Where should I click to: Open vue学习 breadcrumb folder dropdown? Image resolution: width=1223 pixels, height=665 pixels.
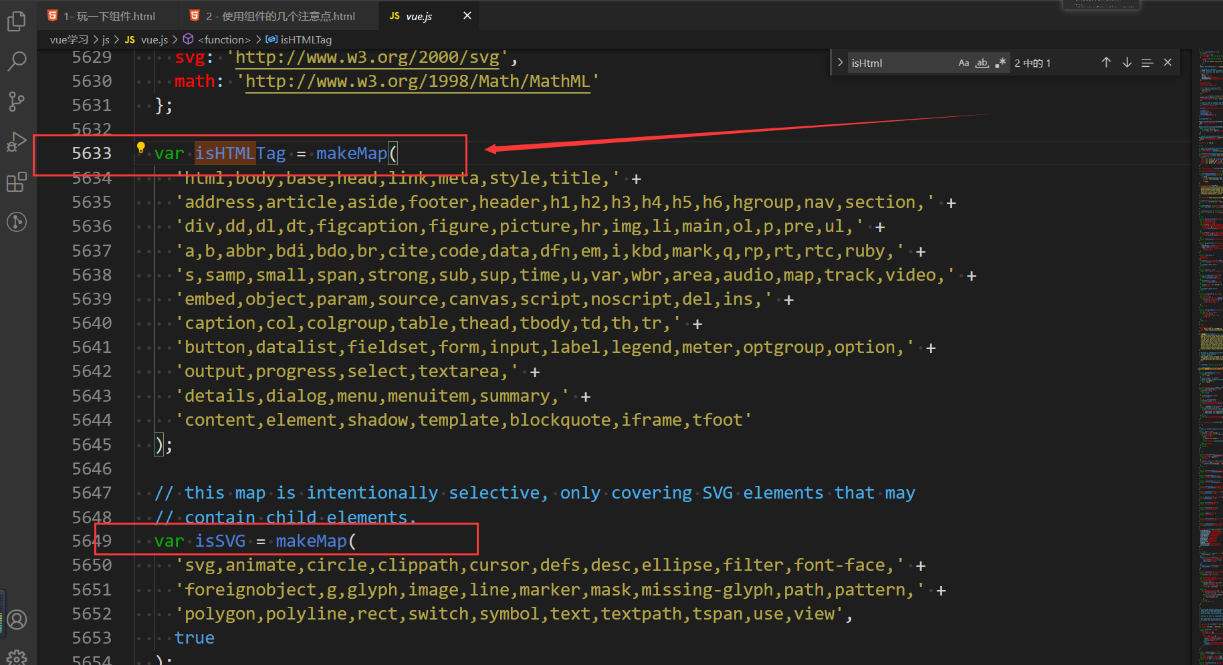(x=69, y=39)
